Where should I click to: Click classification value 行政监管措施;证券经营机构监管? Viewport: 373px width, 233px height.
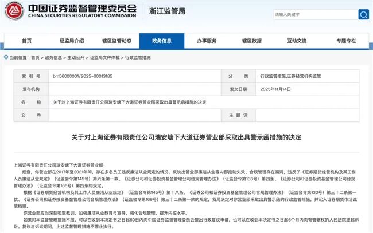coord(290,76)
